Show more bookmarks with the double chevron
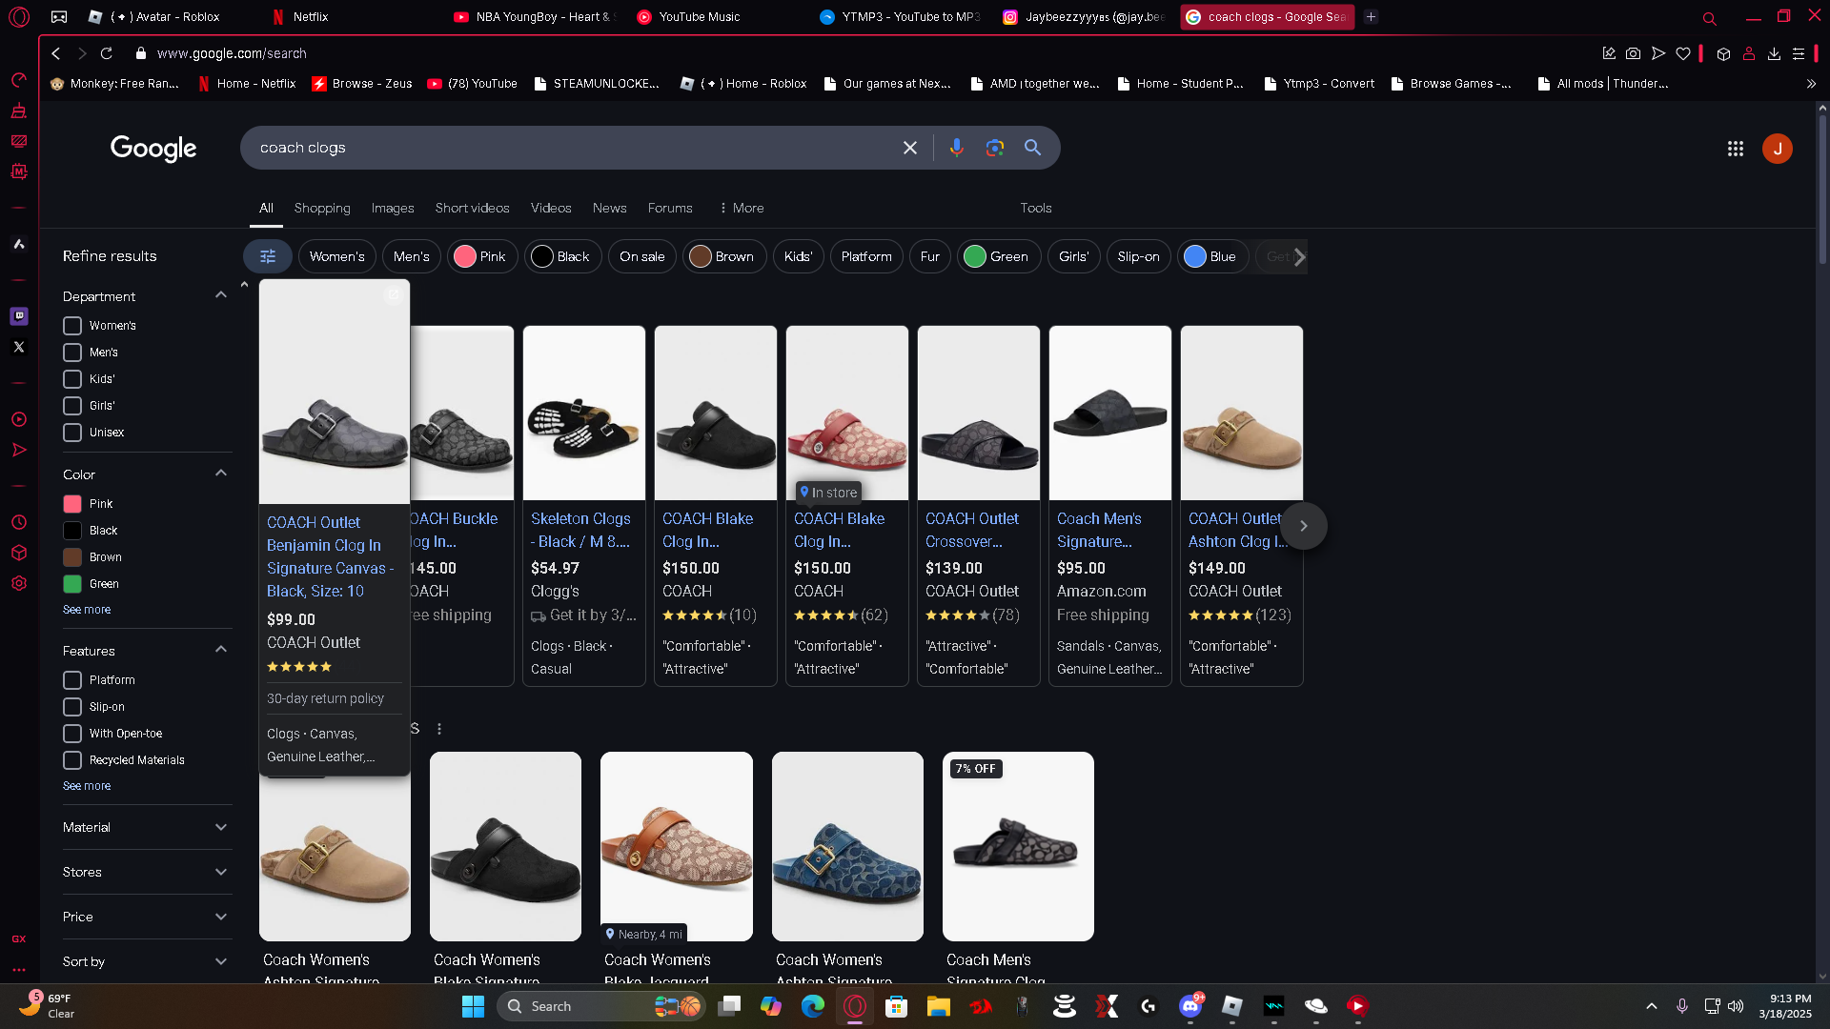Image resolution: width=1830 pixels, height=1029 pixels. pyautogui.click(x=1811, y=84)
